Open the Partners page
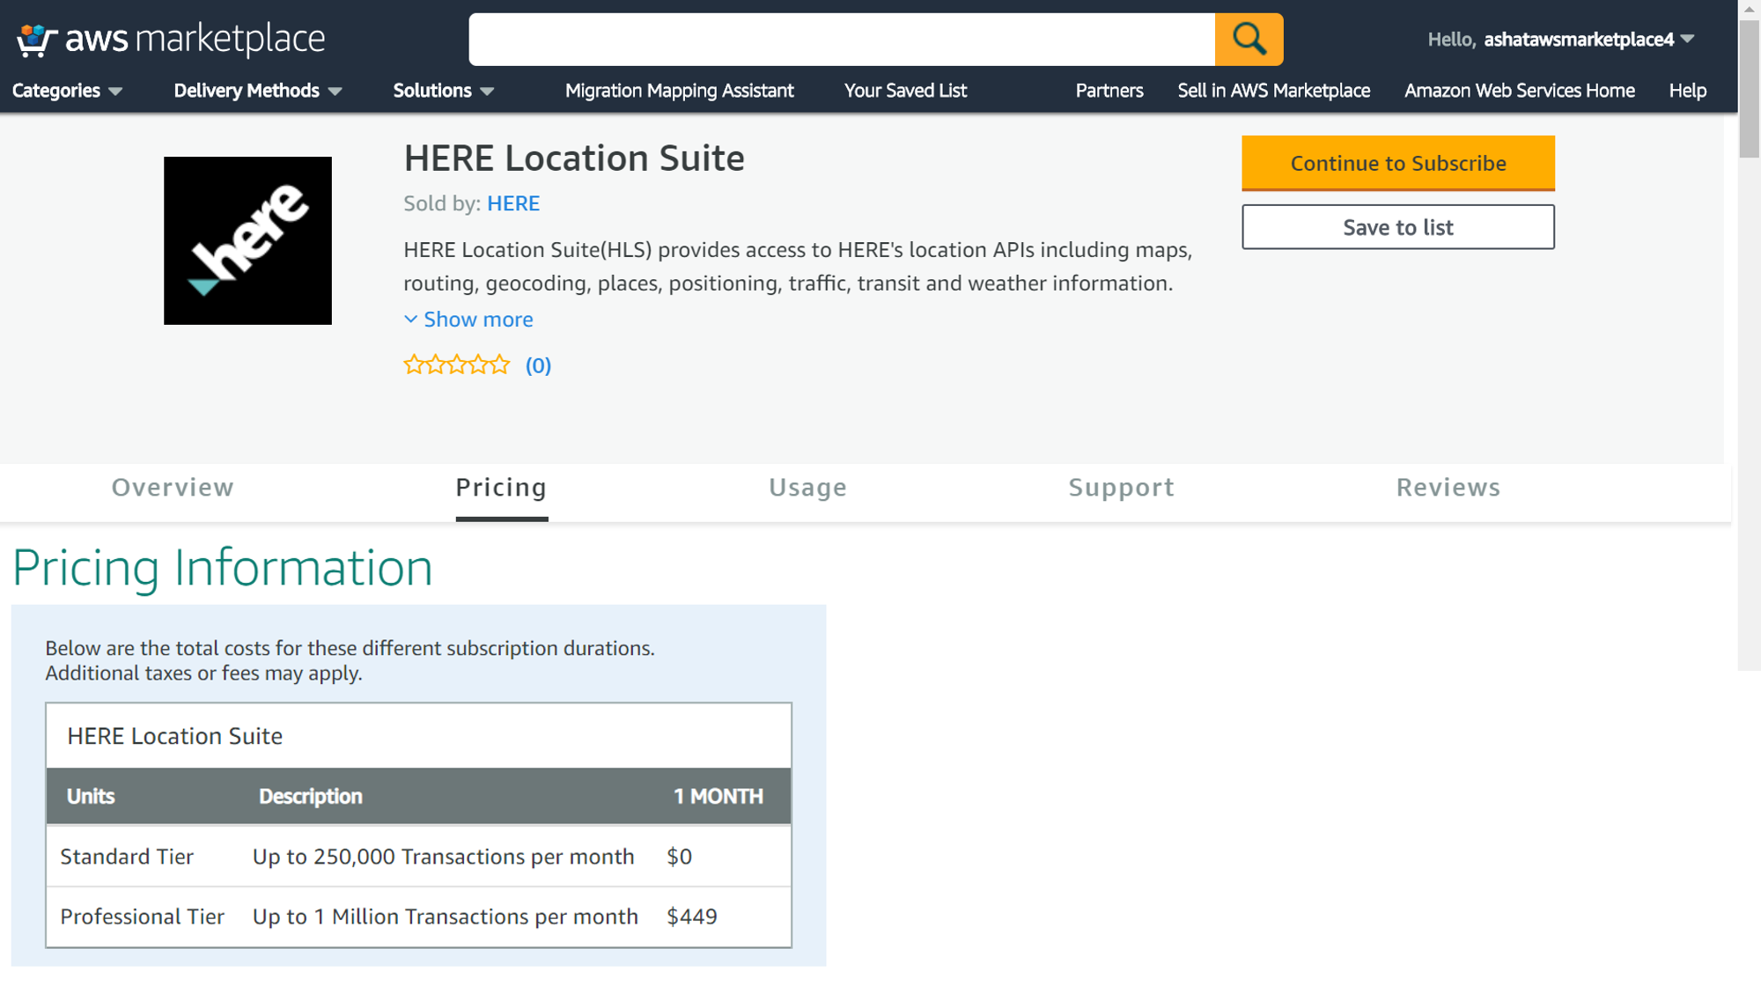 tap(1109, 91)
